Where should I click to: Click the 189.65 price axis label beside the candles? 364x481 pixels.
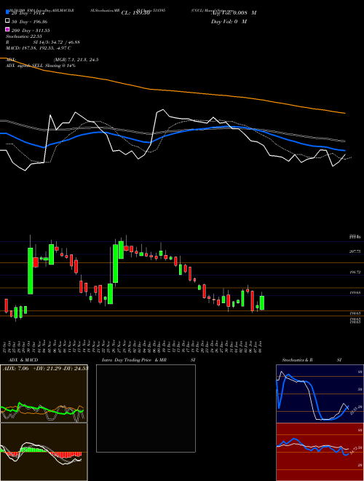[x=355, y=293]
